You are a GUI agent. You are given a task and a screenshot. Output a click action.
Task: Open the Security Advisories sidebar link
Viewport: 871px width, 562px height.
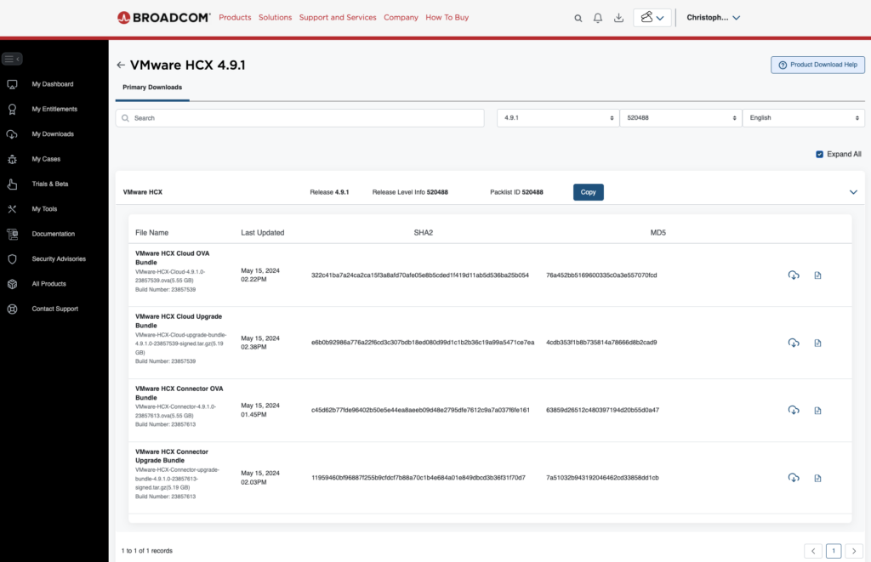(x=59, y=259)
